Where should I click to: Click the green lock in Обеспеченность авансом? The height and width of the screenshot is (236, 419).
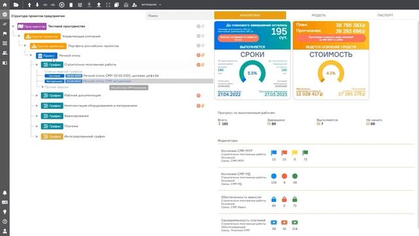(x=295, y=199)
